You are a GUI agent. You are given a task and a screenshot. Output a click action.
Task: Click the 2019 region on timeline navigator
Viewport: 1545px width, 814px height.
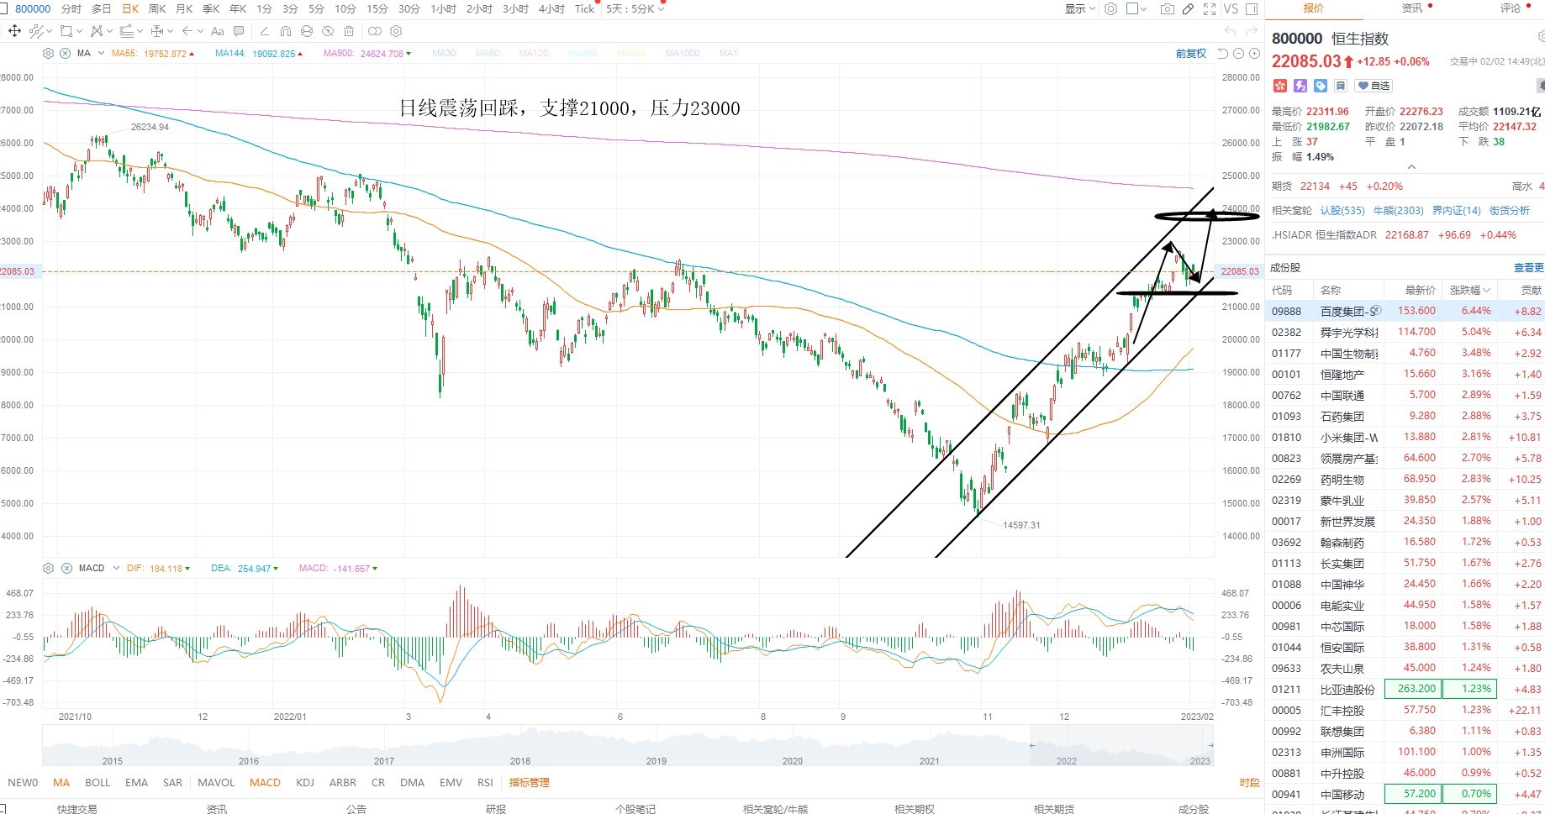coord(656,761)
